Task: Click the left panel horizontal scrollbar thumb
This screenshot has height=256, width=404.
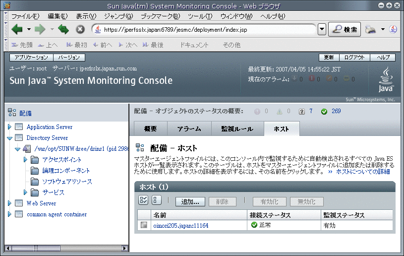Action: pyautogui.click(x=36, y=248)
